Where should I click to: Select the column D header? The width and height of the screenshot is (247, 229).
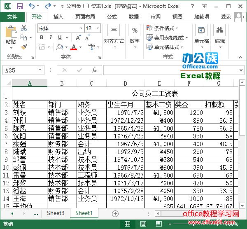[x=126, y=83]
